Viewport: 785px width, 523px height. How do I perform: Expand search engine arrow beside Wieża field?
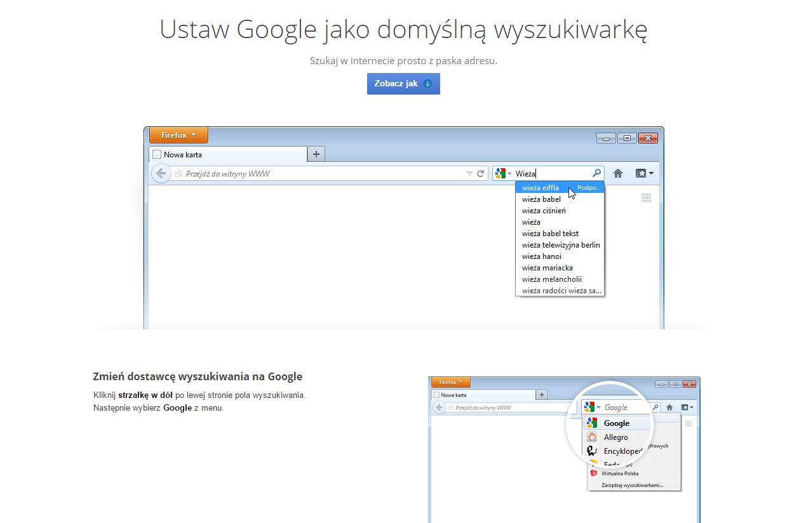[509, 174]
